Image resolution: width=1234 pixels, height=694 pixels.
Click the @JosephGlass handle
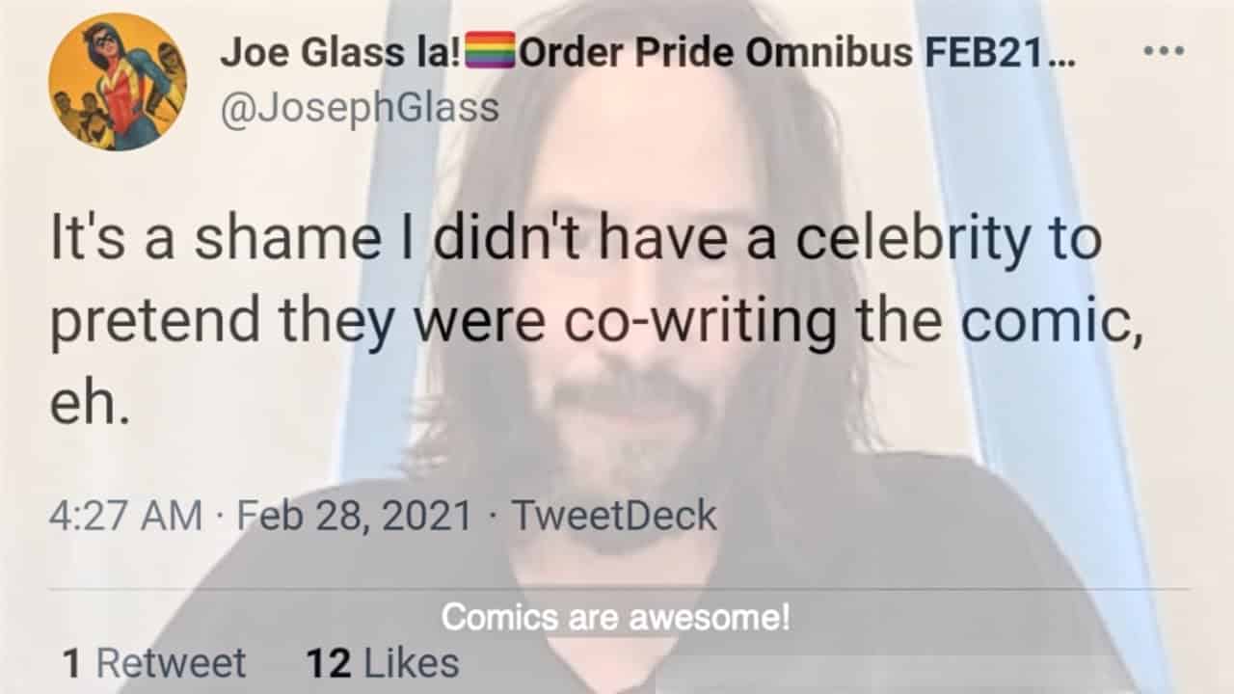360,108
